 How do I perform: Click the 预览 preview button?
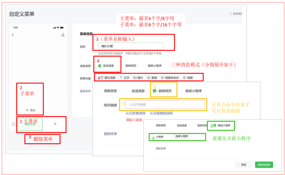243,164
